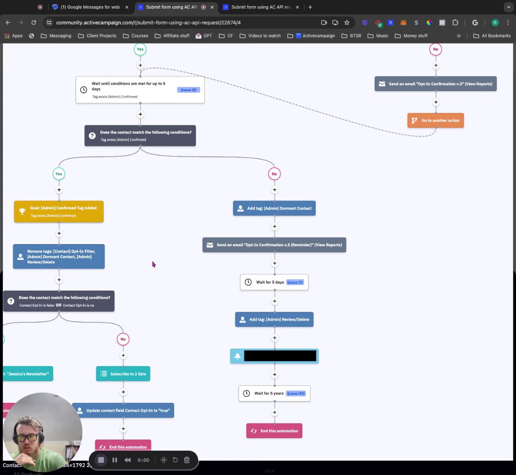516x475 pixels.
Task: Click the plus above Add tag Dormant Contact
Action: click(274, 190)
